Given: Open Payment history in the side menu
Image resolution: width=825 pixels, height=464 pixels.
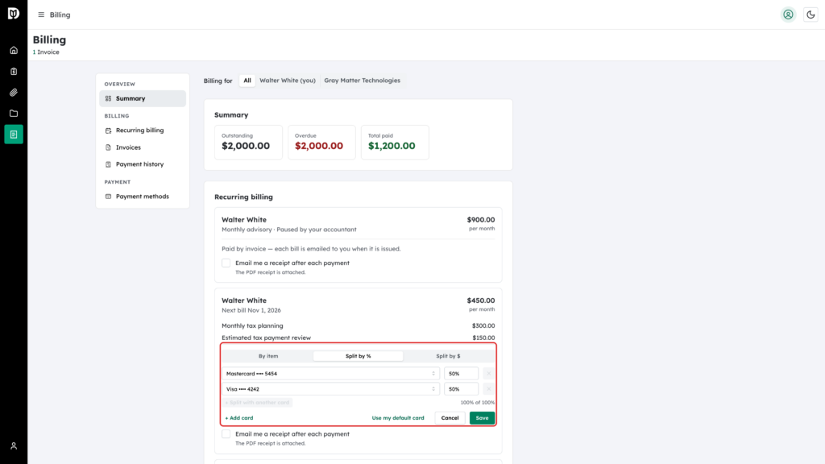Looking at the screenshot, I should click(143, 164).
